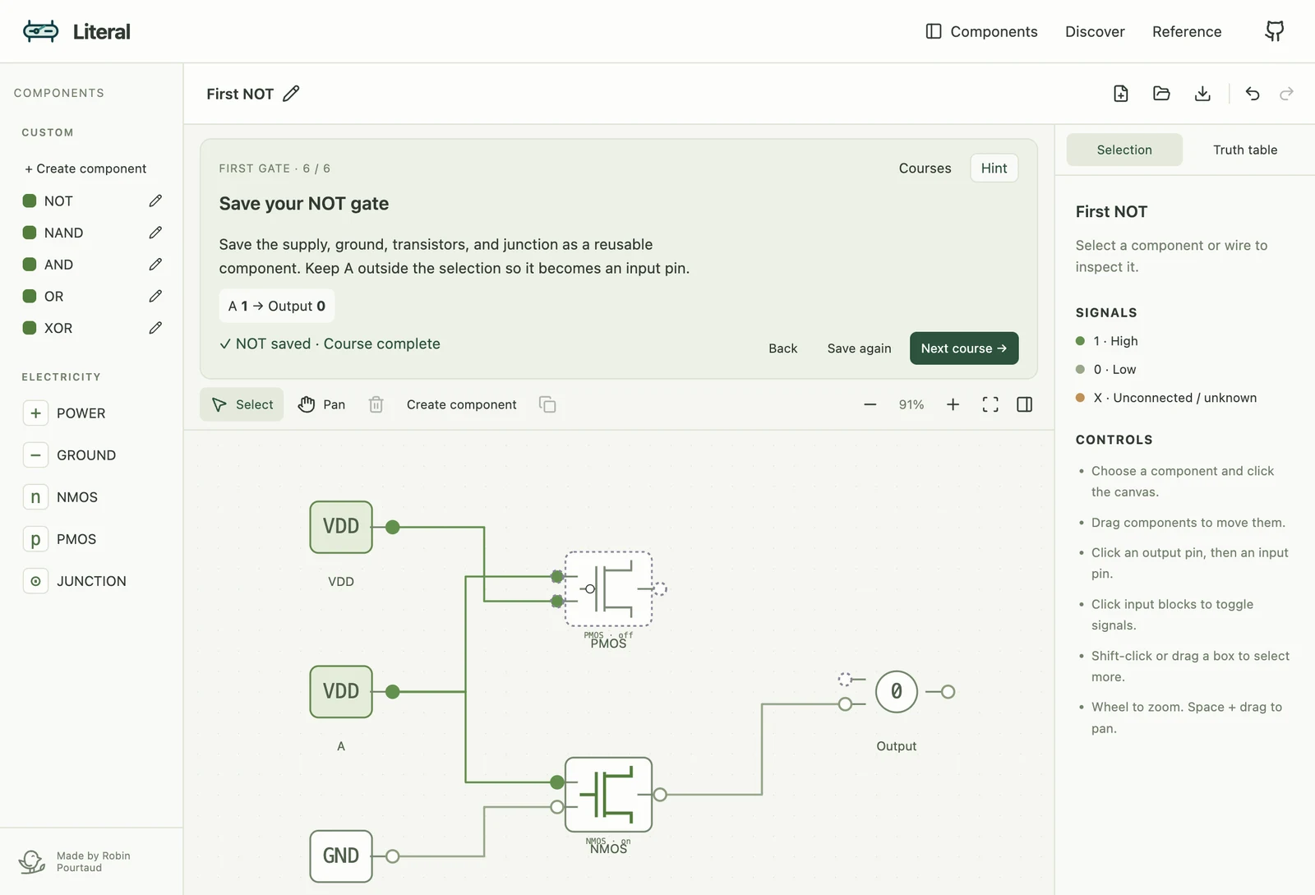Edit the NOT custom component

click(x=155, y=201)
